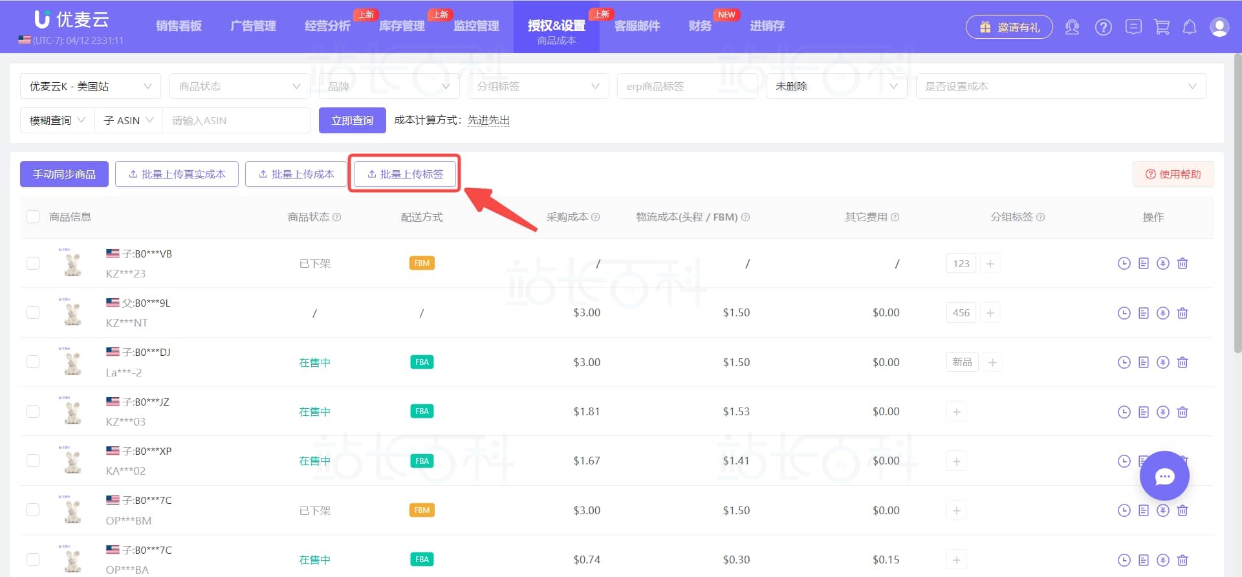Check the box for B0***XP product
This screenshot has height=577, width=1242.
pos(33,461)
